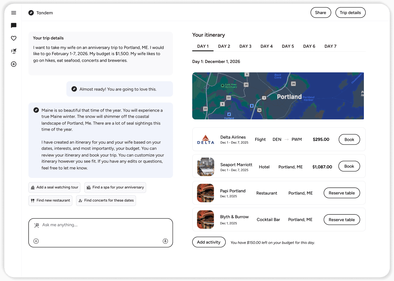Switch to the DAY 1 tab
The image size is (394, 281).
pos(203,46)
